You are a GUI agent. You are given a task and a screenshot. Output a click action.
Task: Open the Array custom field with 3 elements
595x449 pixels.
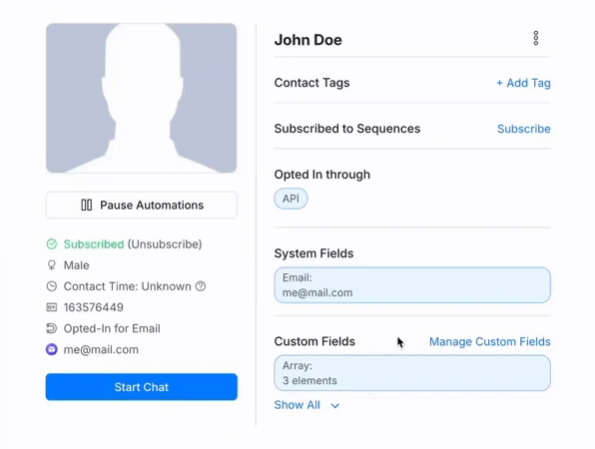[412, 373]
